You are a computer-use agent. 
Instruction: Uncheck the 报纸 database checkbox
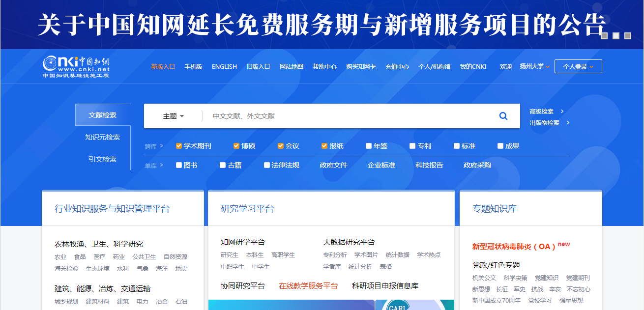coord(323,145)
